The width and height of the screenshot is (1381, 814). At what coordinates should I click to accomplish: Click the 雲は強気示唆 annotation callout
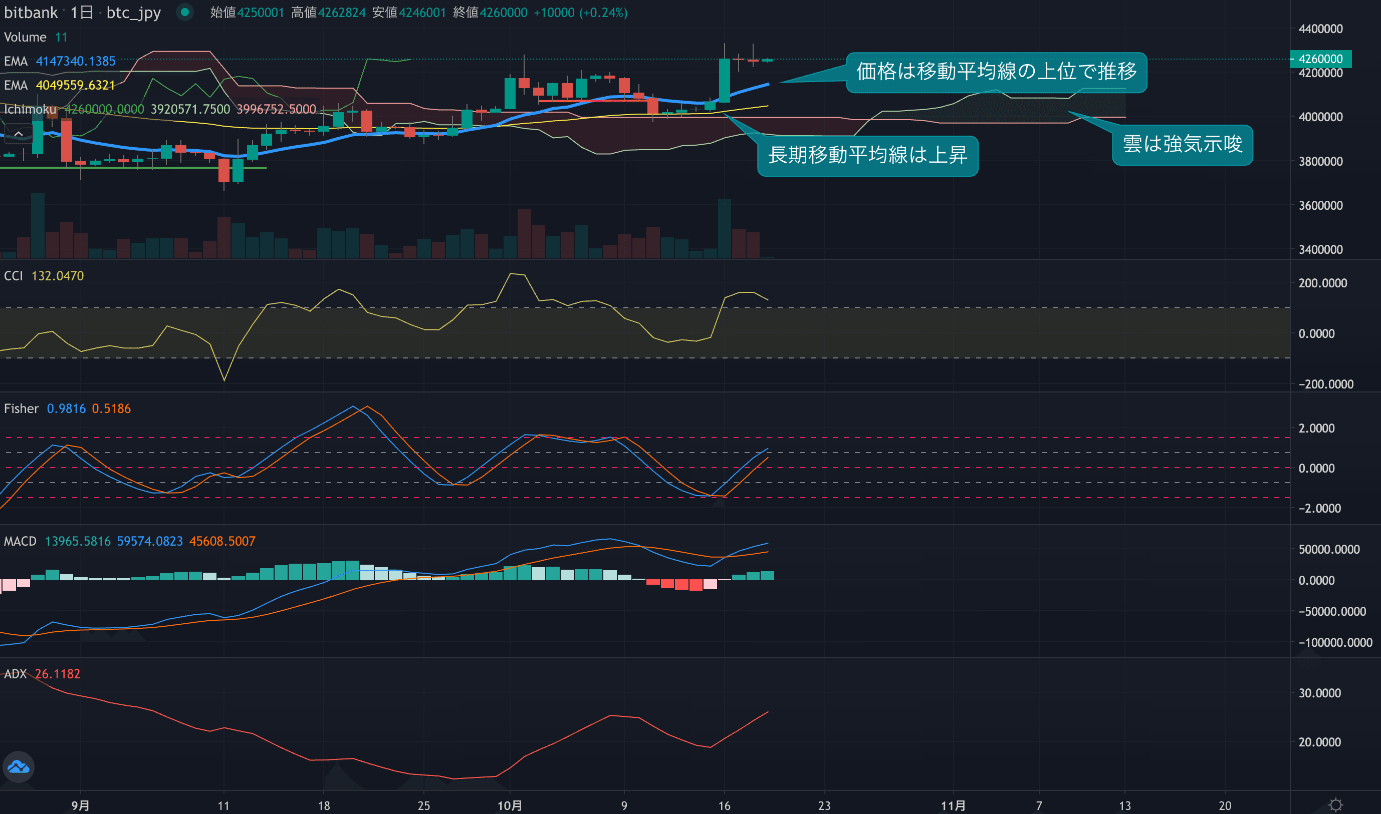(x=1182, y=145)
